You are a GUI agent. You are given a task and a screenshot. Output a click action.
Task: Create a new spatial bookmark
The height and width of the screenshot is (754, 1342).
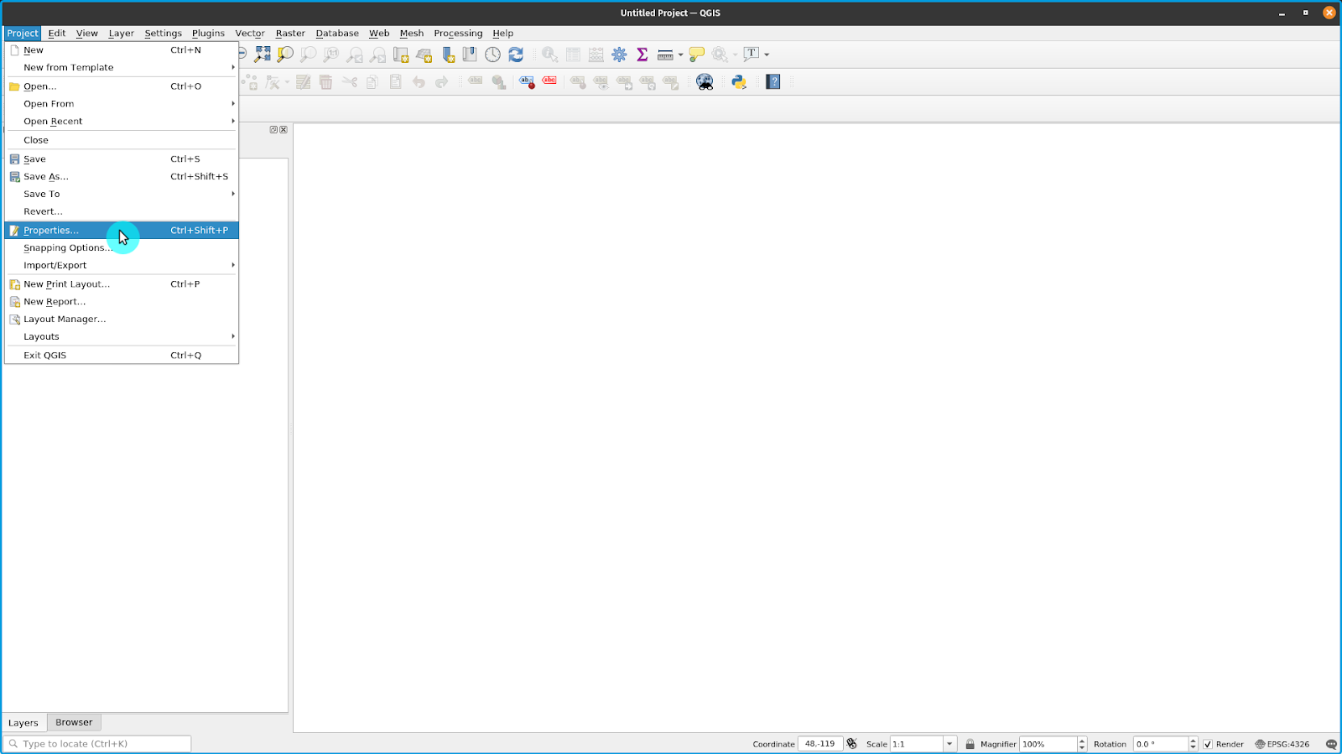[448, 55]
